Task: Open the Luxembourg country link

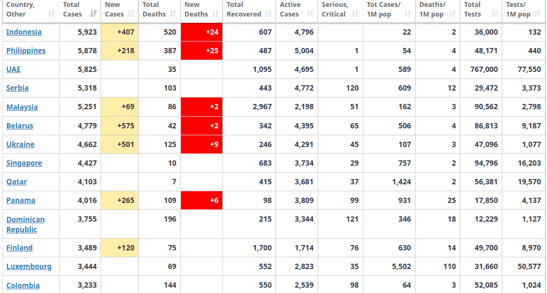Action: (x=29, y=266)
